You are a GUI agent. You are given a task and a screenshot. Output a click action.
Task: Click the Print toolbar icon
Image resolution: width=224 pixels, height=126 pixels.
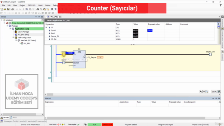pyautogui.click(x=13, y=9)
